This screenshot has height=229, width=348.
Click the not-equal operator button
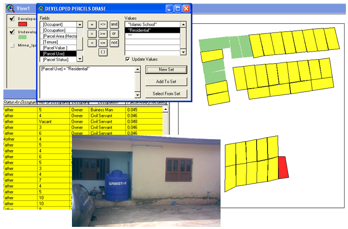point(103,25)
